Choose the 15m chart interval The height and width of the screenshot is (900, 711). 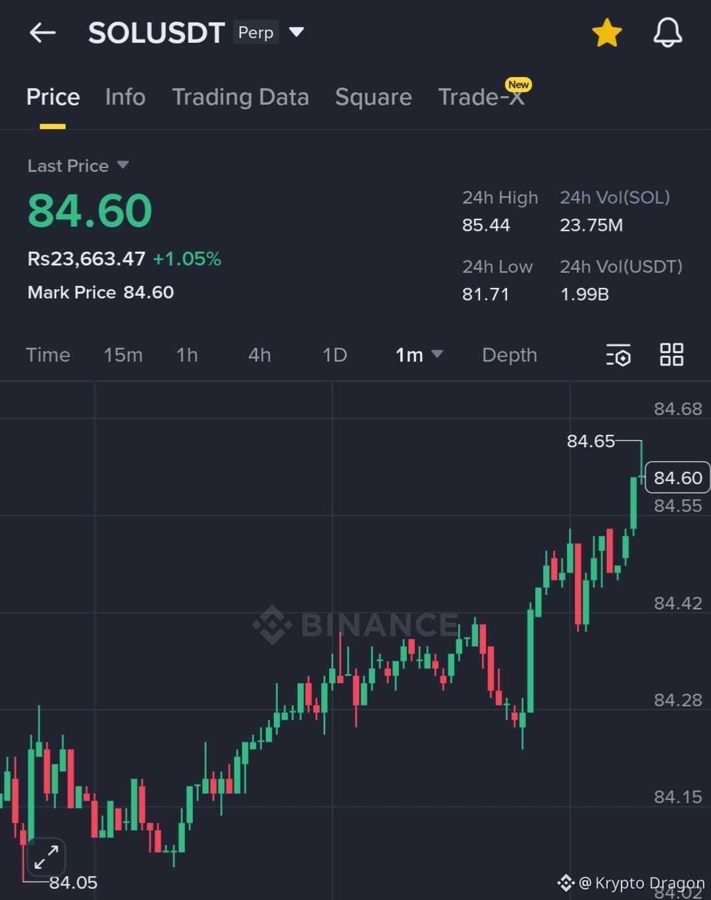click(123, 355)
